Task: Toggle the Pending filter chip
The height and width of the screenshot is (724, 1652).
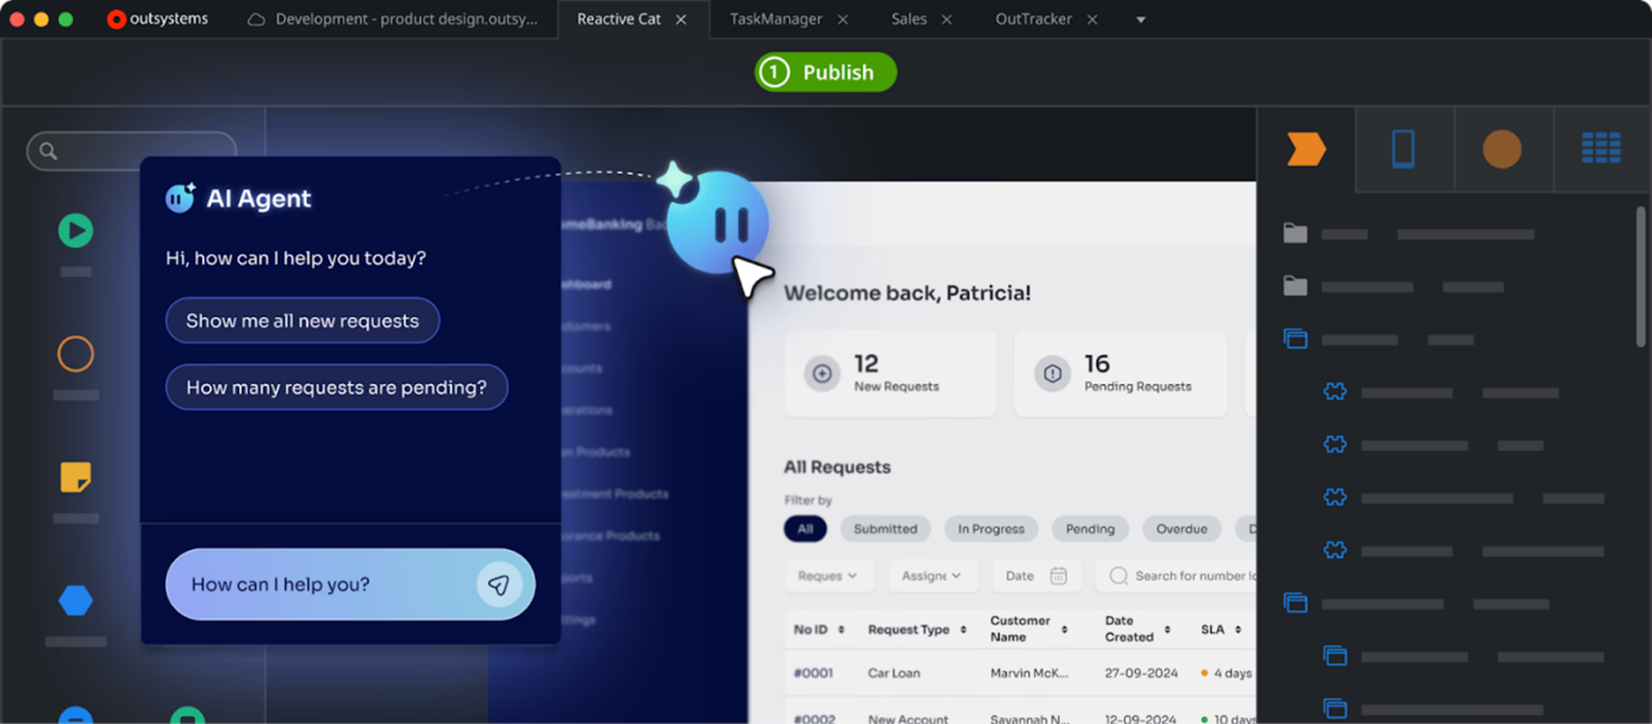Action: coord(1090,528)
